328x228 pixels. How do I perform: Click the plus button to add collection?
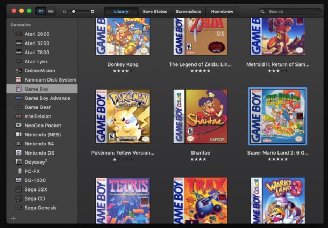click(13, 218)
